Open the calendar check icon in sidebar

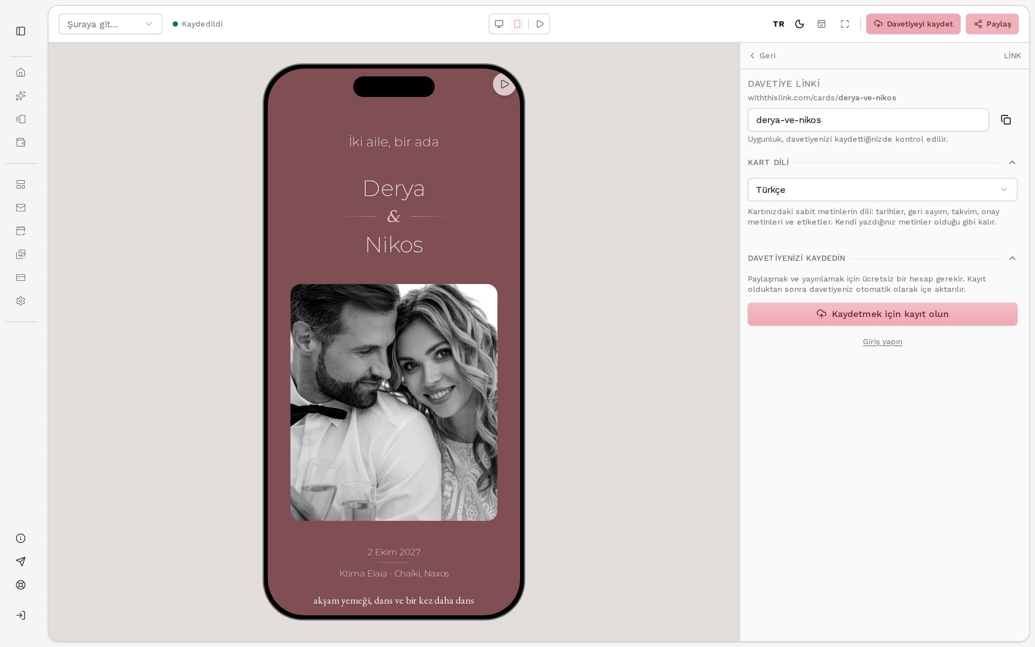(x=20, y=231)
